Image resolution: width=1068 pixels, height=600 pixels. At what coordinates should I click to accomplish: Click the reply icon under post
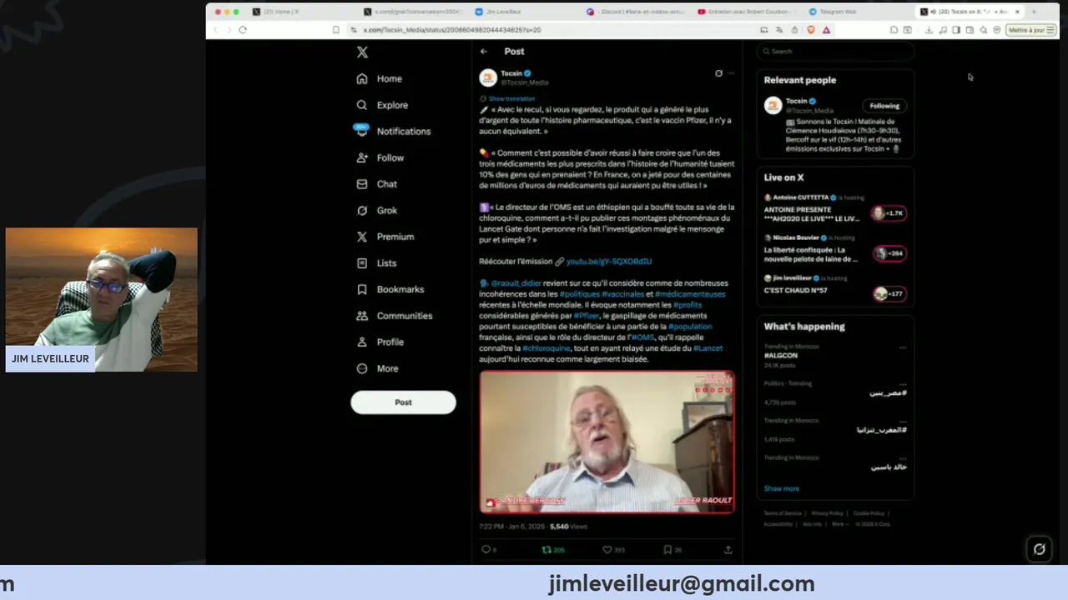tap(486, 550)
